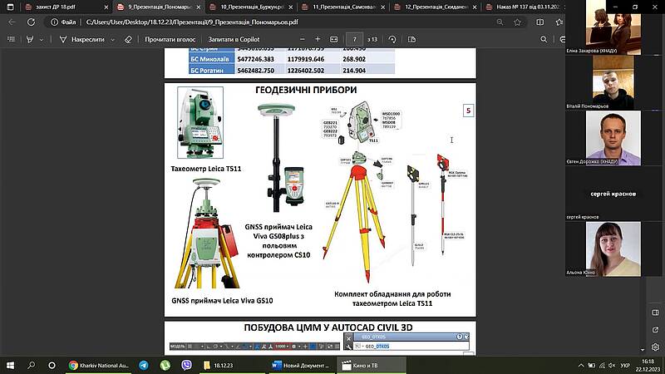Screen dimensions: 665x374
Task: Open Елена Захарова participant video
Action: [x=613, y=27]
